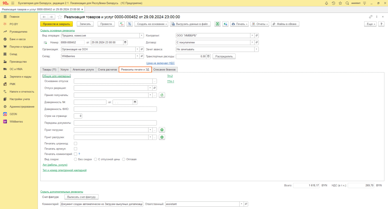This screenshot has height=209, width=388.
Task: Open calendar picker for document date
Action: coord(125,42)
